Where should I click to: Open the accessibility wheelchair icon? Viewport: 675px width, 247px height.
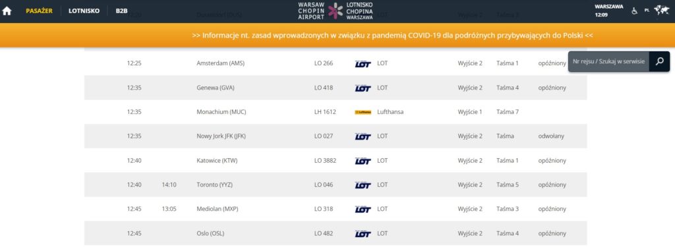tap(634, 11)
